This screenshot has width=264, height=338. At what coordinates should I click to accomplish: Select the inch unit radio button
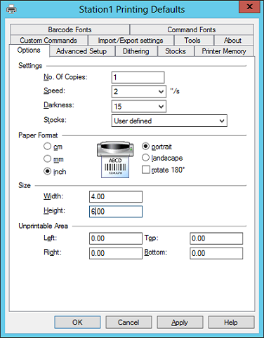click(47, 171)
